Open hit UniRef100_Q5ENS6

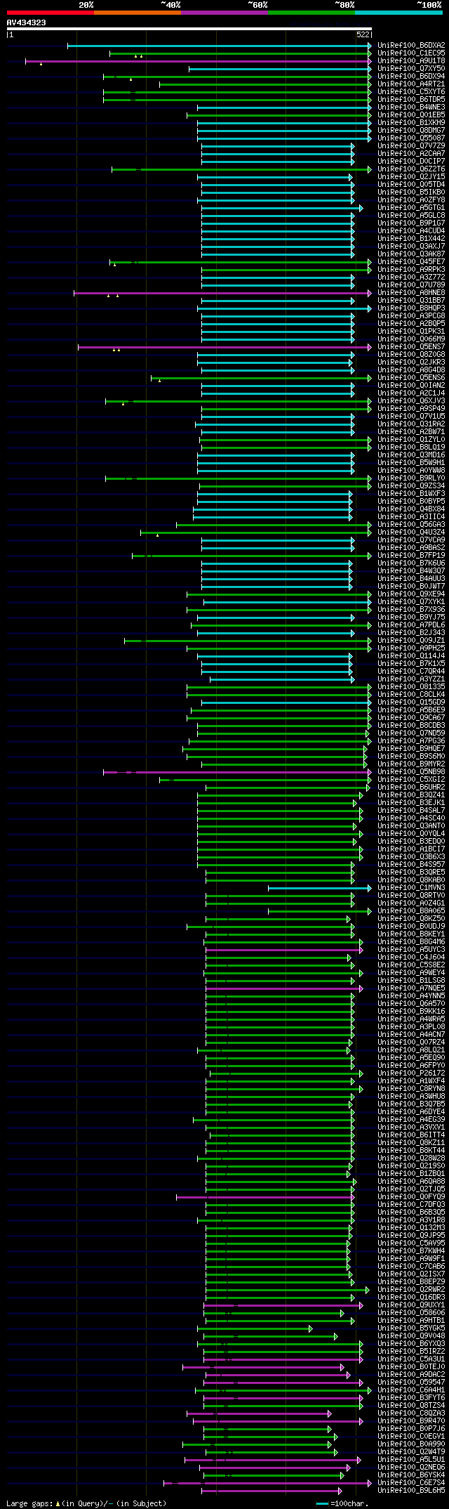[x=411, y=378]
